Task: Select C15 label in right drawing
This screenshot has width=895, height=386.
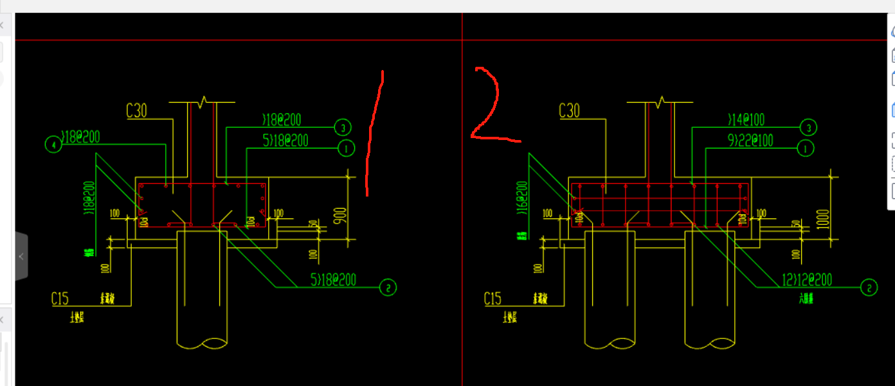Action: point(493,299)
